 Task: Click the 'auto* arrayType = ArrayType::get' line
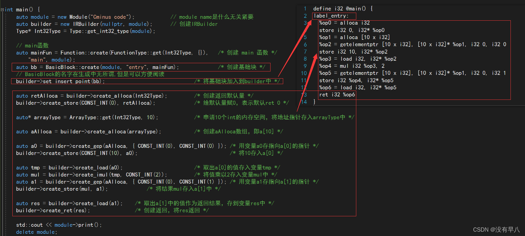click(x=87, y=117)
